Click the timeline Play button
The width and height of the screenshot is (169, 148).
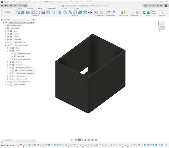coord(8,145)
